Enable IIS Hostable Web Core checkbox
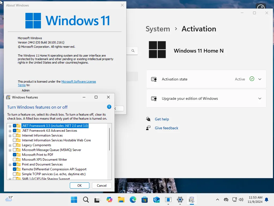The width and height of the screenshot is (274, 206). pos(14,140)
